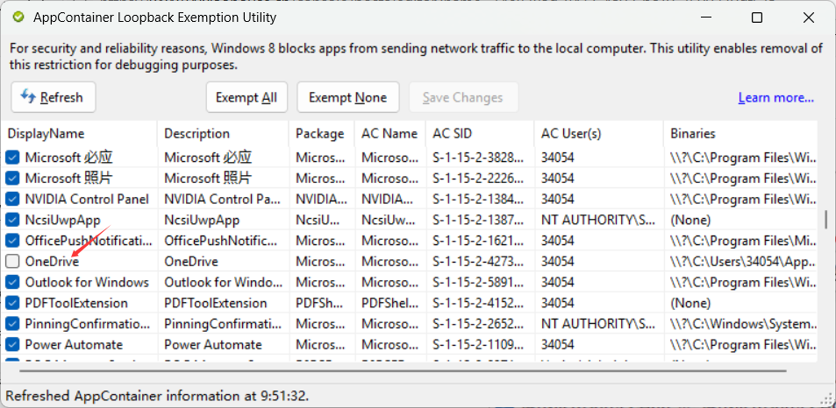Uncheck the NVIDIA Control Panel checkbox
This screenshot has width=836, height=408.
[12, 199]
